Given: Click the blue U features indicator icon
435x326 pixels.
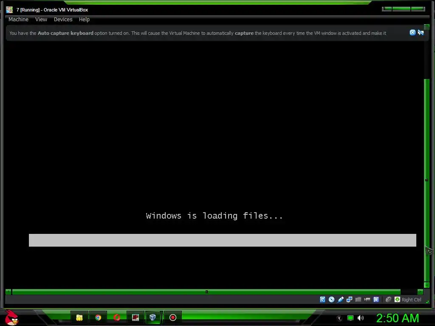Looking at the screenshot, I should click(x=376, y=299).
